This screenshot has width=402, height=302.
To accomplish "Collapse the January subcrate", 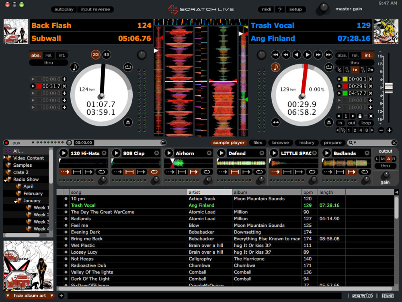I will [16, 201].
